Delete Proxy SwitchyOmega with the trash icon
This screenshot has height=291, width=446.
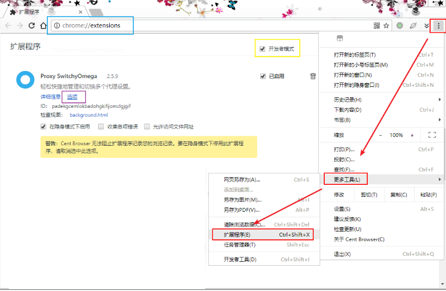[x=313, y=76]
